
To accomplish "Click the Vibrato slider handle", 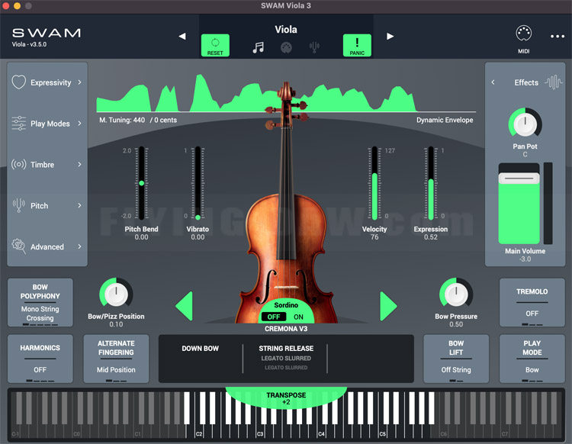I will [x=198, y=217].
